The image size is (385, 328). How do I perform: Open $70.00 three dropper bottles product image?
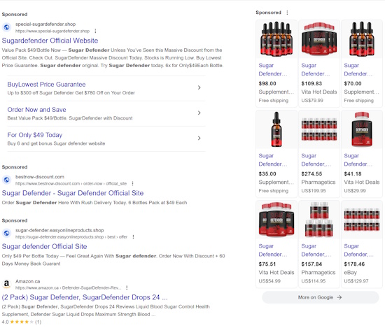(x=362, y=39)
